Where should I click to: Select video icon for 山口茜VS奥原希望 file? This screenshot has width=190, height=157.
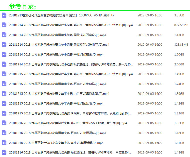coord(4,94)
